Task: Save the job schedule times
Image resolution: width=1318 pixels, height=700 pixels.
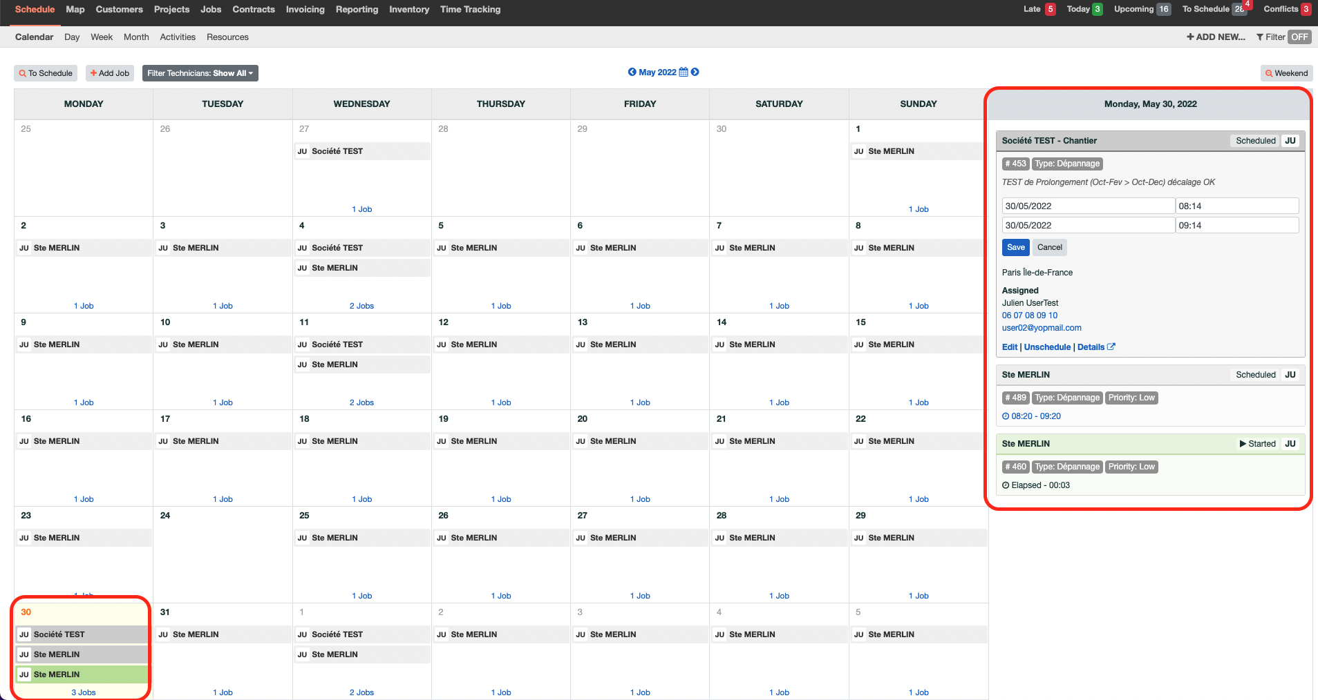Action: (x=1016, y=247)
